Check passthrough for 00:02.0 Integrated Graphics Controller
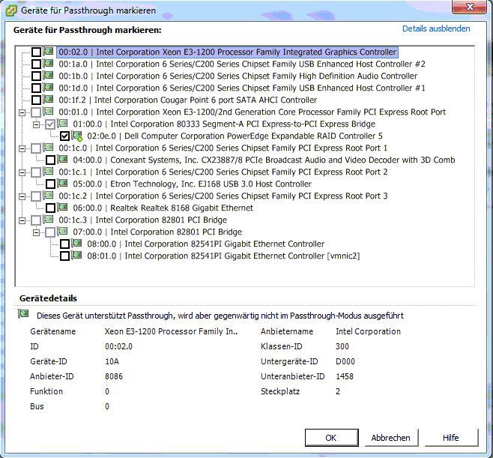Viewport: 493px width, 458px height. point(36,52)
